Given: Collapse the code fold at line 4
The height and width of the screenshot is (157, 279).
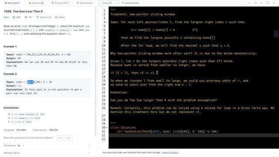Looking at the screenshot, I should (107, 22).
